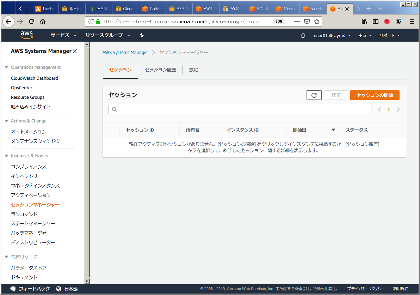Open the Firefox account icon
This screenshot has height=295, width=420.
pos(398,22)
